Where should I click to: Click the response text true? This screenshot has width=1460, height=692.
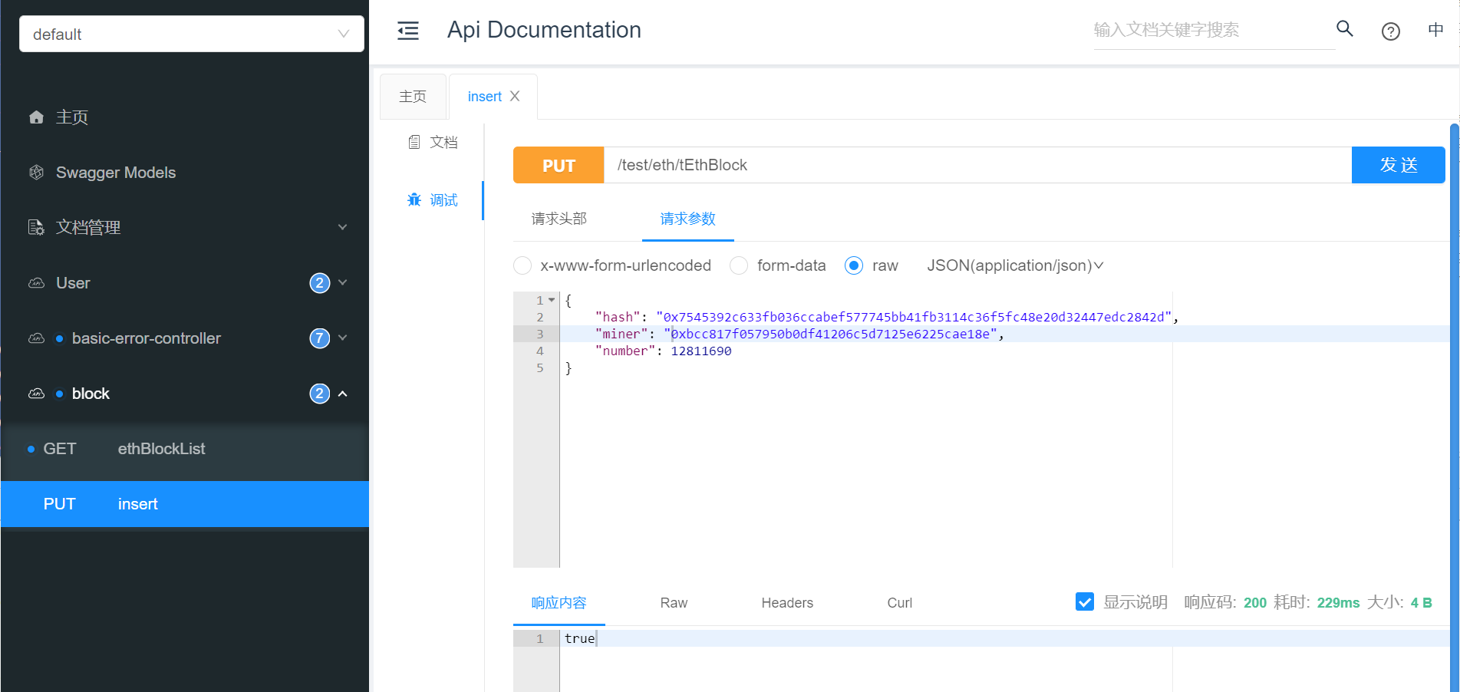[x=579, y=638]
